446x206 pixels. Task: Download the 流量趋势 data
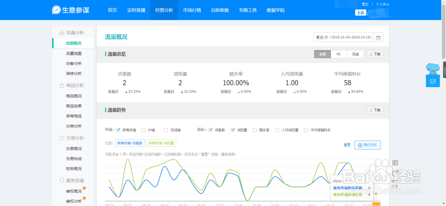375,110
